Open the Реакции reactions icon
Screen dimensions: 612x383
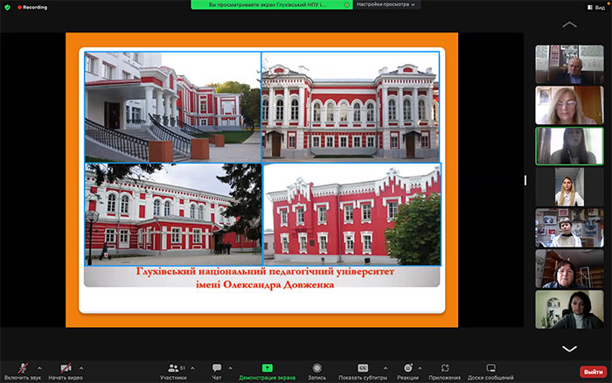408,368
